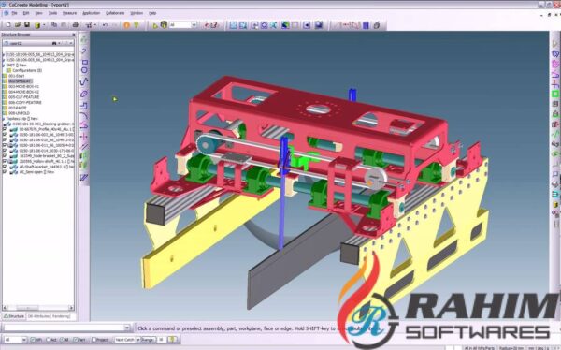Select the 005-CUT-FEATURE configuration
561x350 pixels.
[24, 97]
